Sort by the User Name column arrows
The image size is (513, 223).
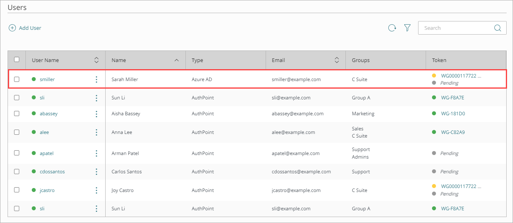96,60
